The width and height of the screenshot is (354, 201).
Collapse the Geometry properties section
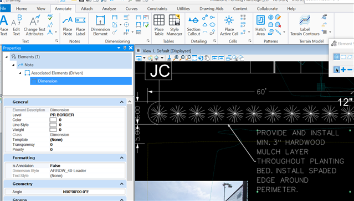pos(122,184)
